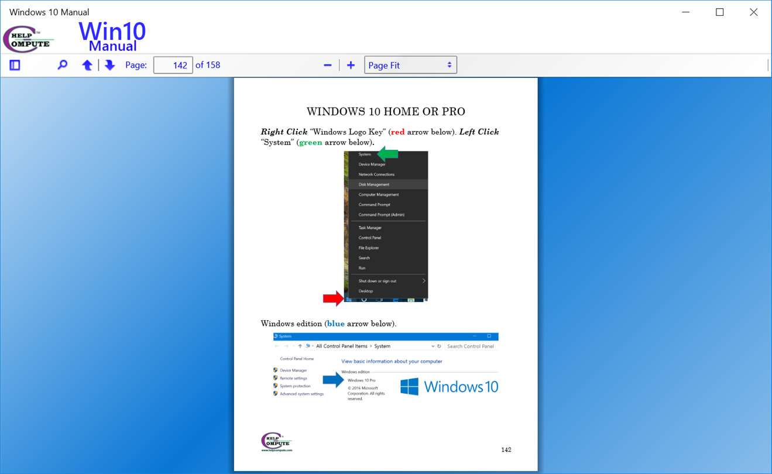Click the 'WINDOWS 10 HOME OR PRO' heading
Viewport: 772px width, 474px height.
[x=386, y=112]
